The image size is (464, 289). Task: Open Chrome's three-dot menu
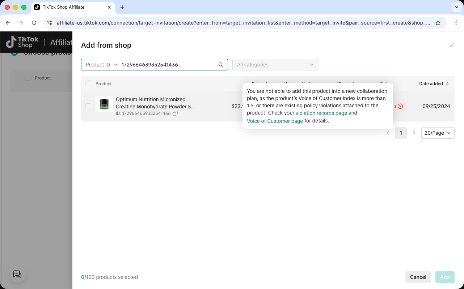click(456, 23)
